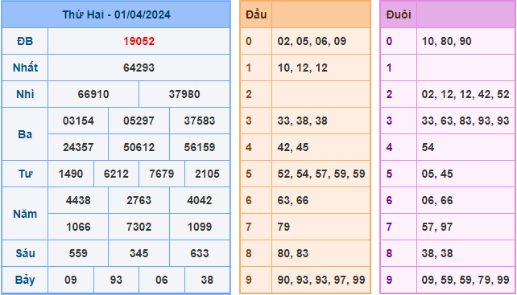Viewport: 517px width, 295px height.
Task: Click the number 633 in Sáu row
Action: (x=200, y=253)
